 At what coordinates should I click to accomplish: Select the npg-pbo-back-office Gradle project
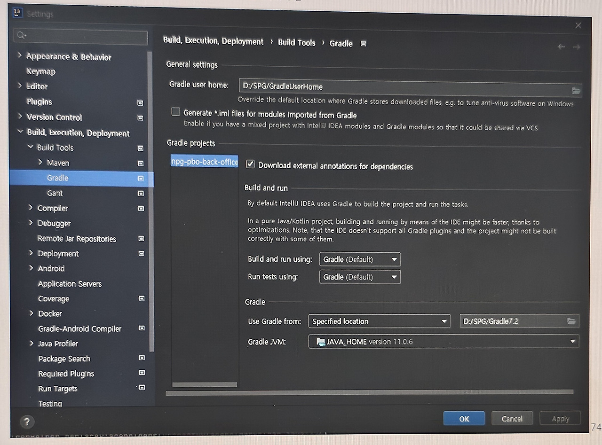(204, 161)
